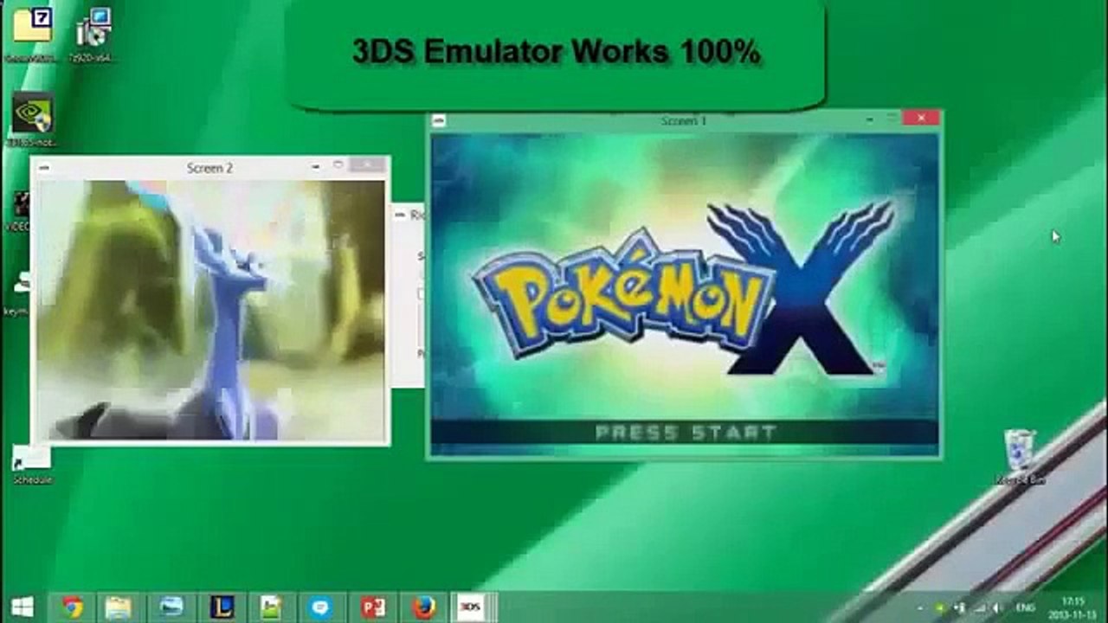1108x623 pixels.
Task: Click the Screen 1 window title bar
Action: point(684,120)
